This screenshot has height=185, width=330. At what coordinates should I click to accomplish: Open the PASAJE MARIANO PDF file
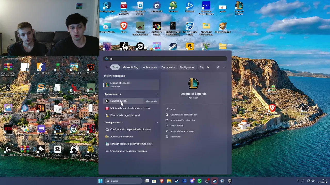124,8
